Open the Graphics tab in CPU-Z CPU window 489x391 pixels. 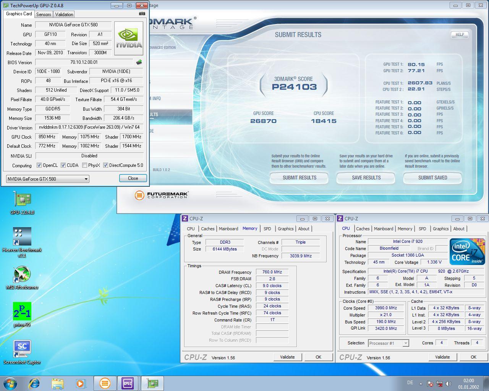pos(440,229)
